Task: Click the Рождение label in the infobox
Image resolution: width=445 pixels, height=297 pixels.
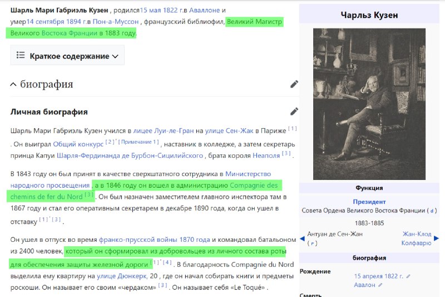Action: (x=315, y=271)
